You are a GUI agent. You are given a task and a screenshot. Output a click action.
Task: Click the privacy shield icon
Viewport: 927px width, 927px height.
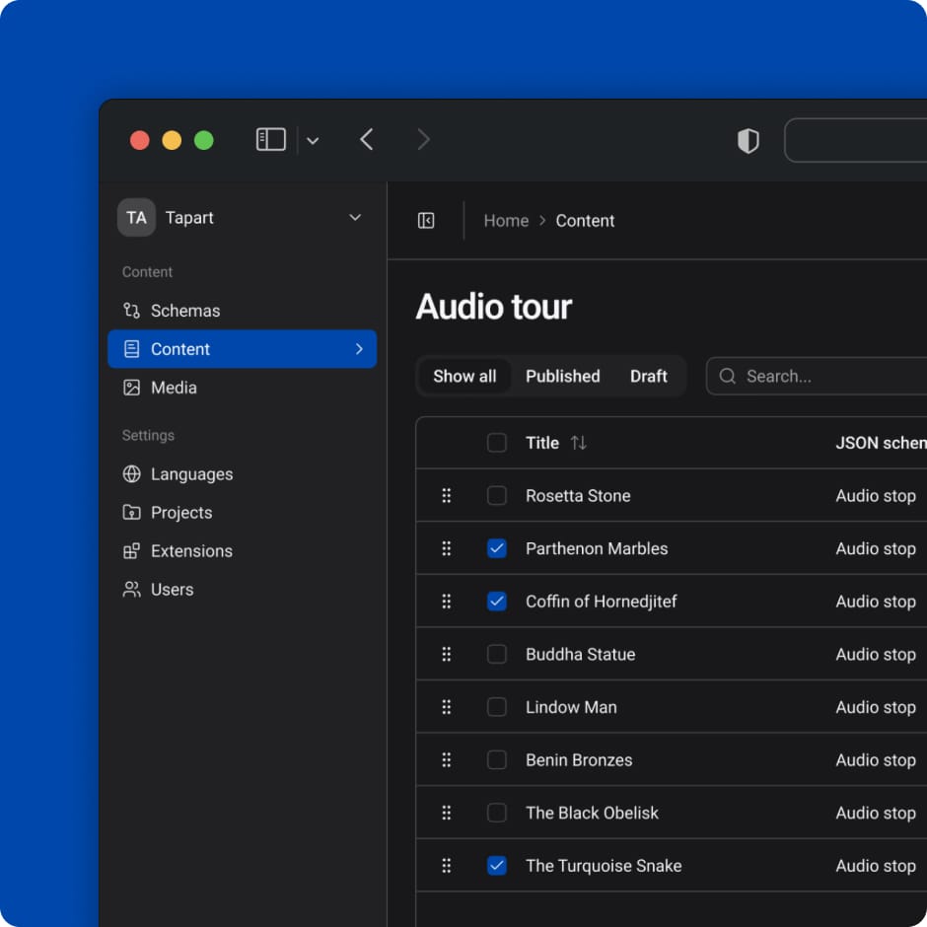[748, 141]
